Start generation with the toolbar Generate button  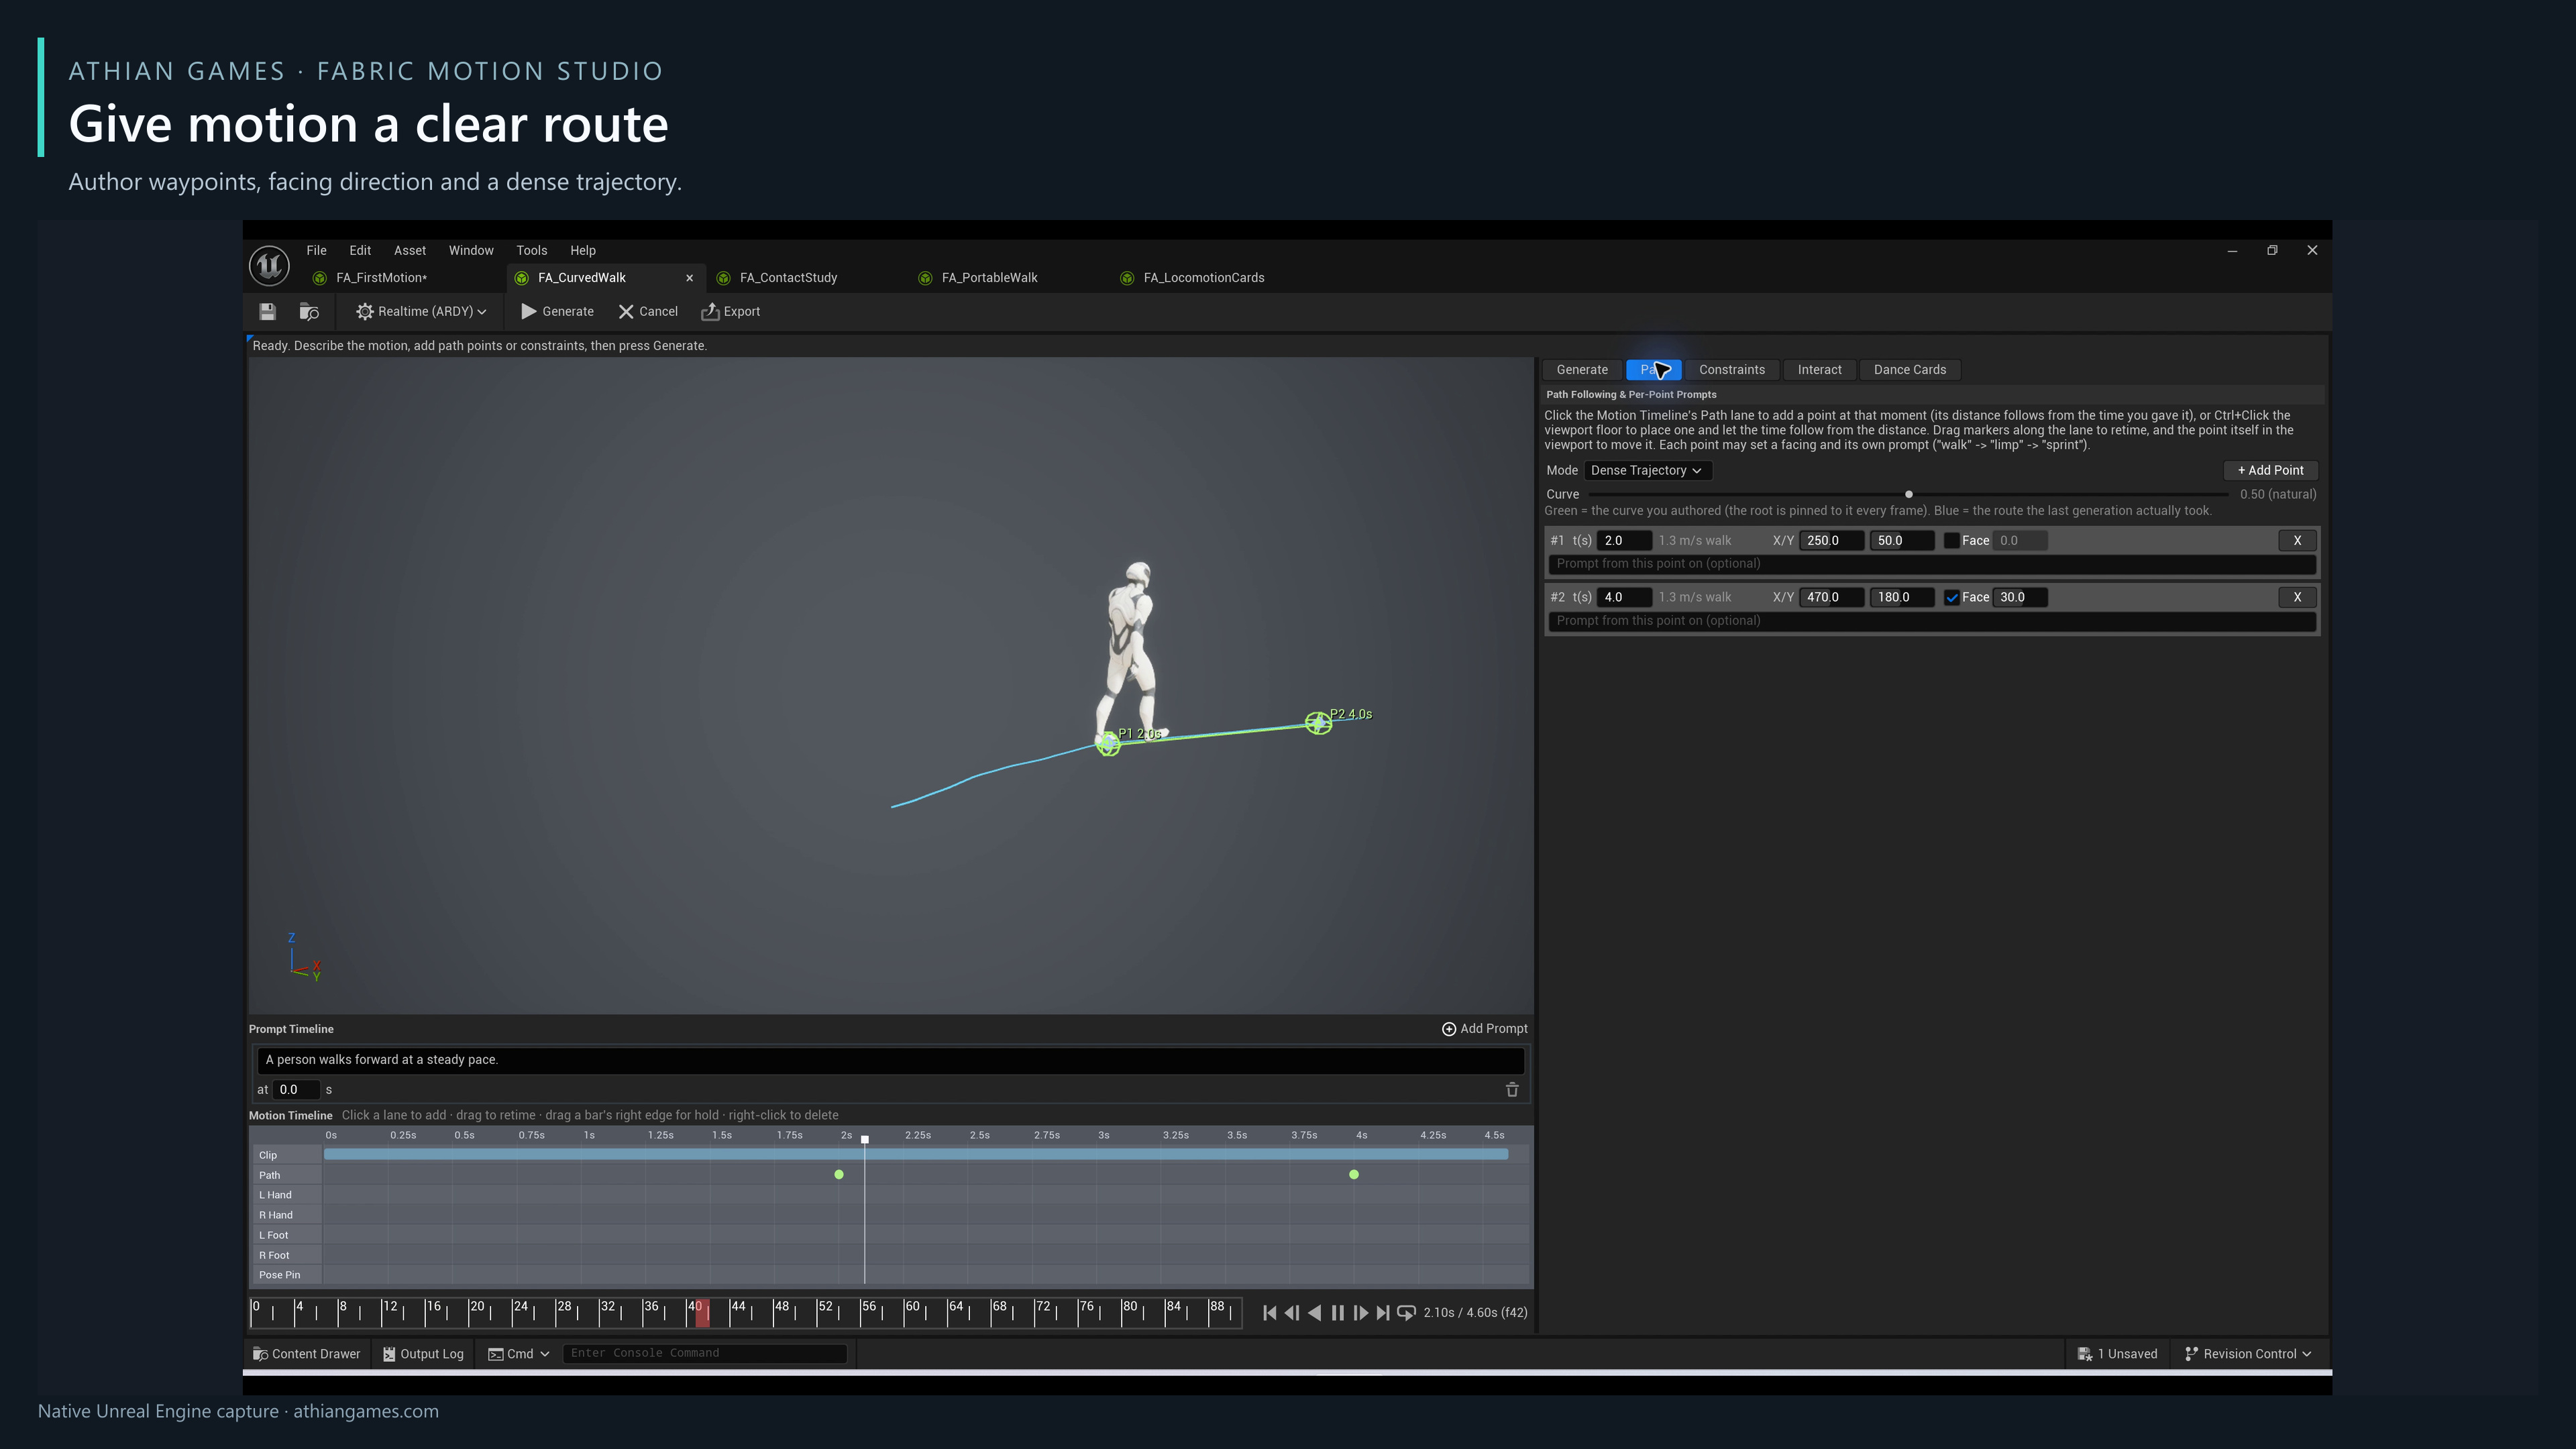click(x=558, y=312)
